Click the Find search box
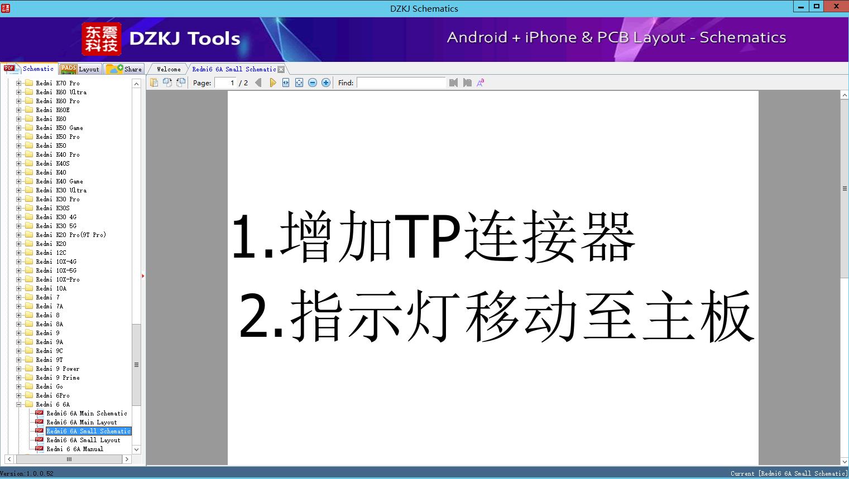 click(x=401, y=83)
